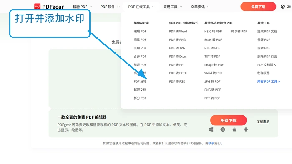The width and height of the screenshot is (292, 164).
Task: Open PSD 转 PDF tool
Action: 239,31
